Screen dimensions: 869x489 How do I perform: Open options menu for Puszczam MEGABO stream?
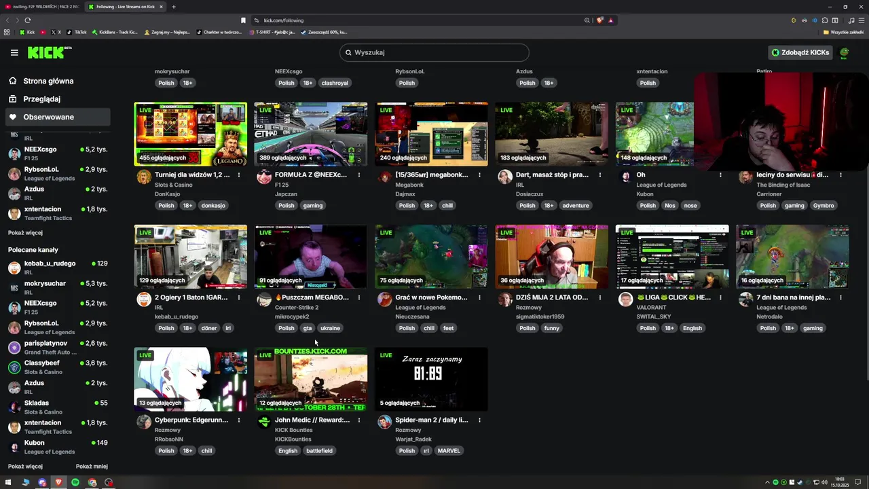click(x=359, y=297)
